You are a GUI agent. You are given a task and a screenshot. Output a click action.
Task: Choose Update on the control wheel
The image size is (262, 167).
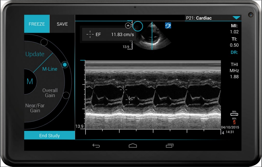[x=35, y=54]
